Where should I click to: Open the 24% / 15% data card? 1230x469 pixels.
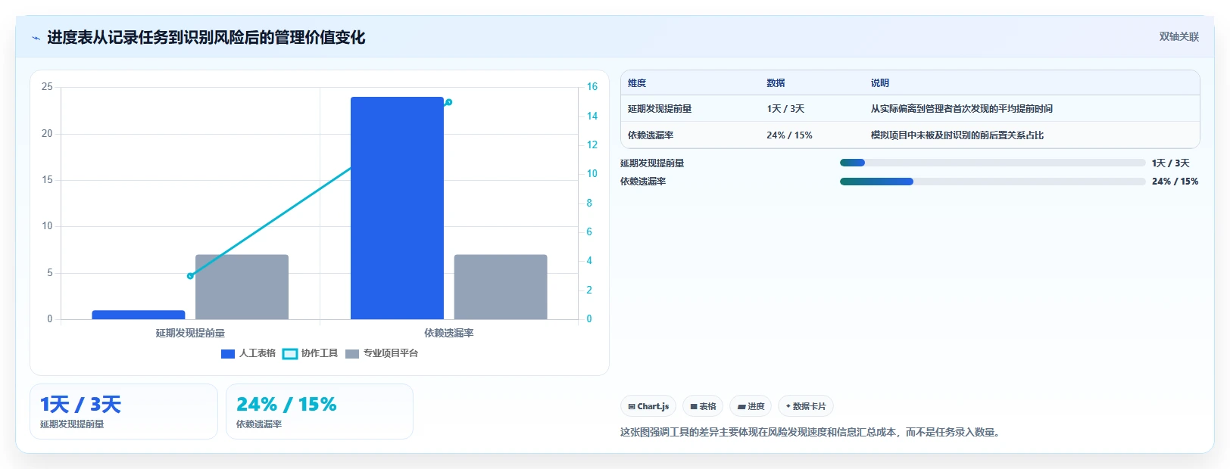(320, 412)
